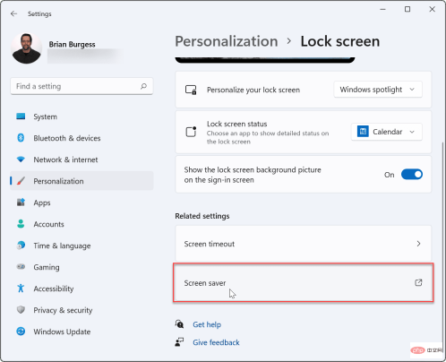Click Screen saver external link icon

coord(418,282)
